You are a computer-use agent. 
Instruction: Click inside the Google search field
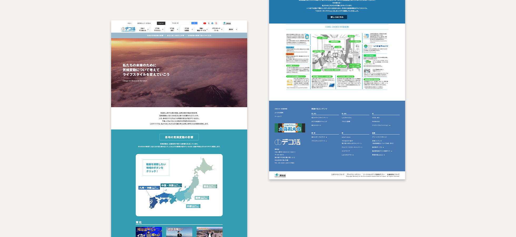[181, 23]
